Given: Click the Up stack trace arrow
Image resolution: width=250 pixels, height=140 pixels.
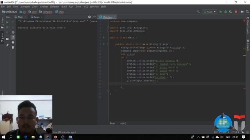Looking at the screenshot, I should [13, 23].
